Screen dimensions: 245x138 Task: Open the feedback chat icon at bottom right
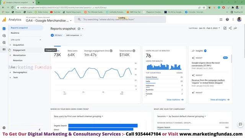tap(240, 124)
